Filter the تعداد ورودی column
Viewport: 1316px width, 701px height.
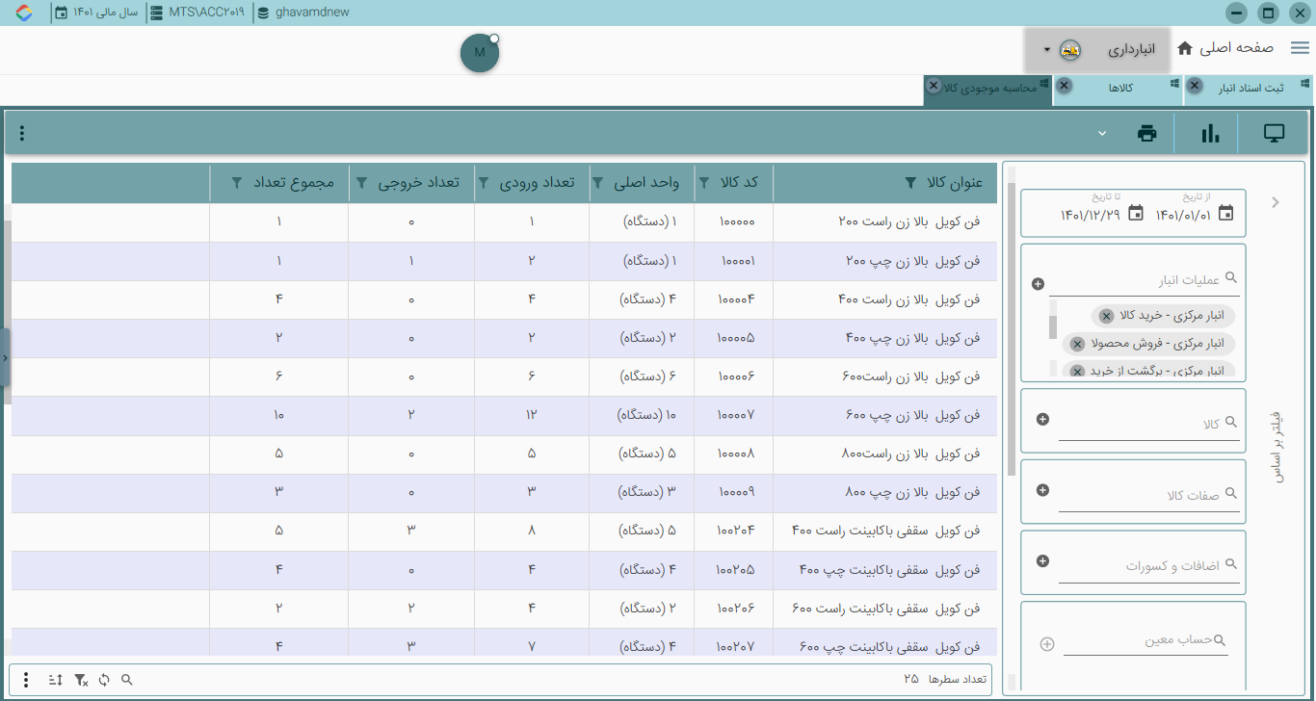pyautogui.click(x=484, y=183)
